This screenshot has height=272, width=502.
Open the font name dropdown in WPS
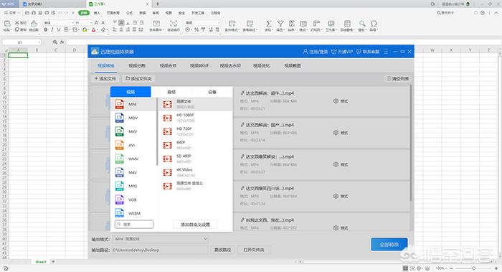[x=72, y=23]
